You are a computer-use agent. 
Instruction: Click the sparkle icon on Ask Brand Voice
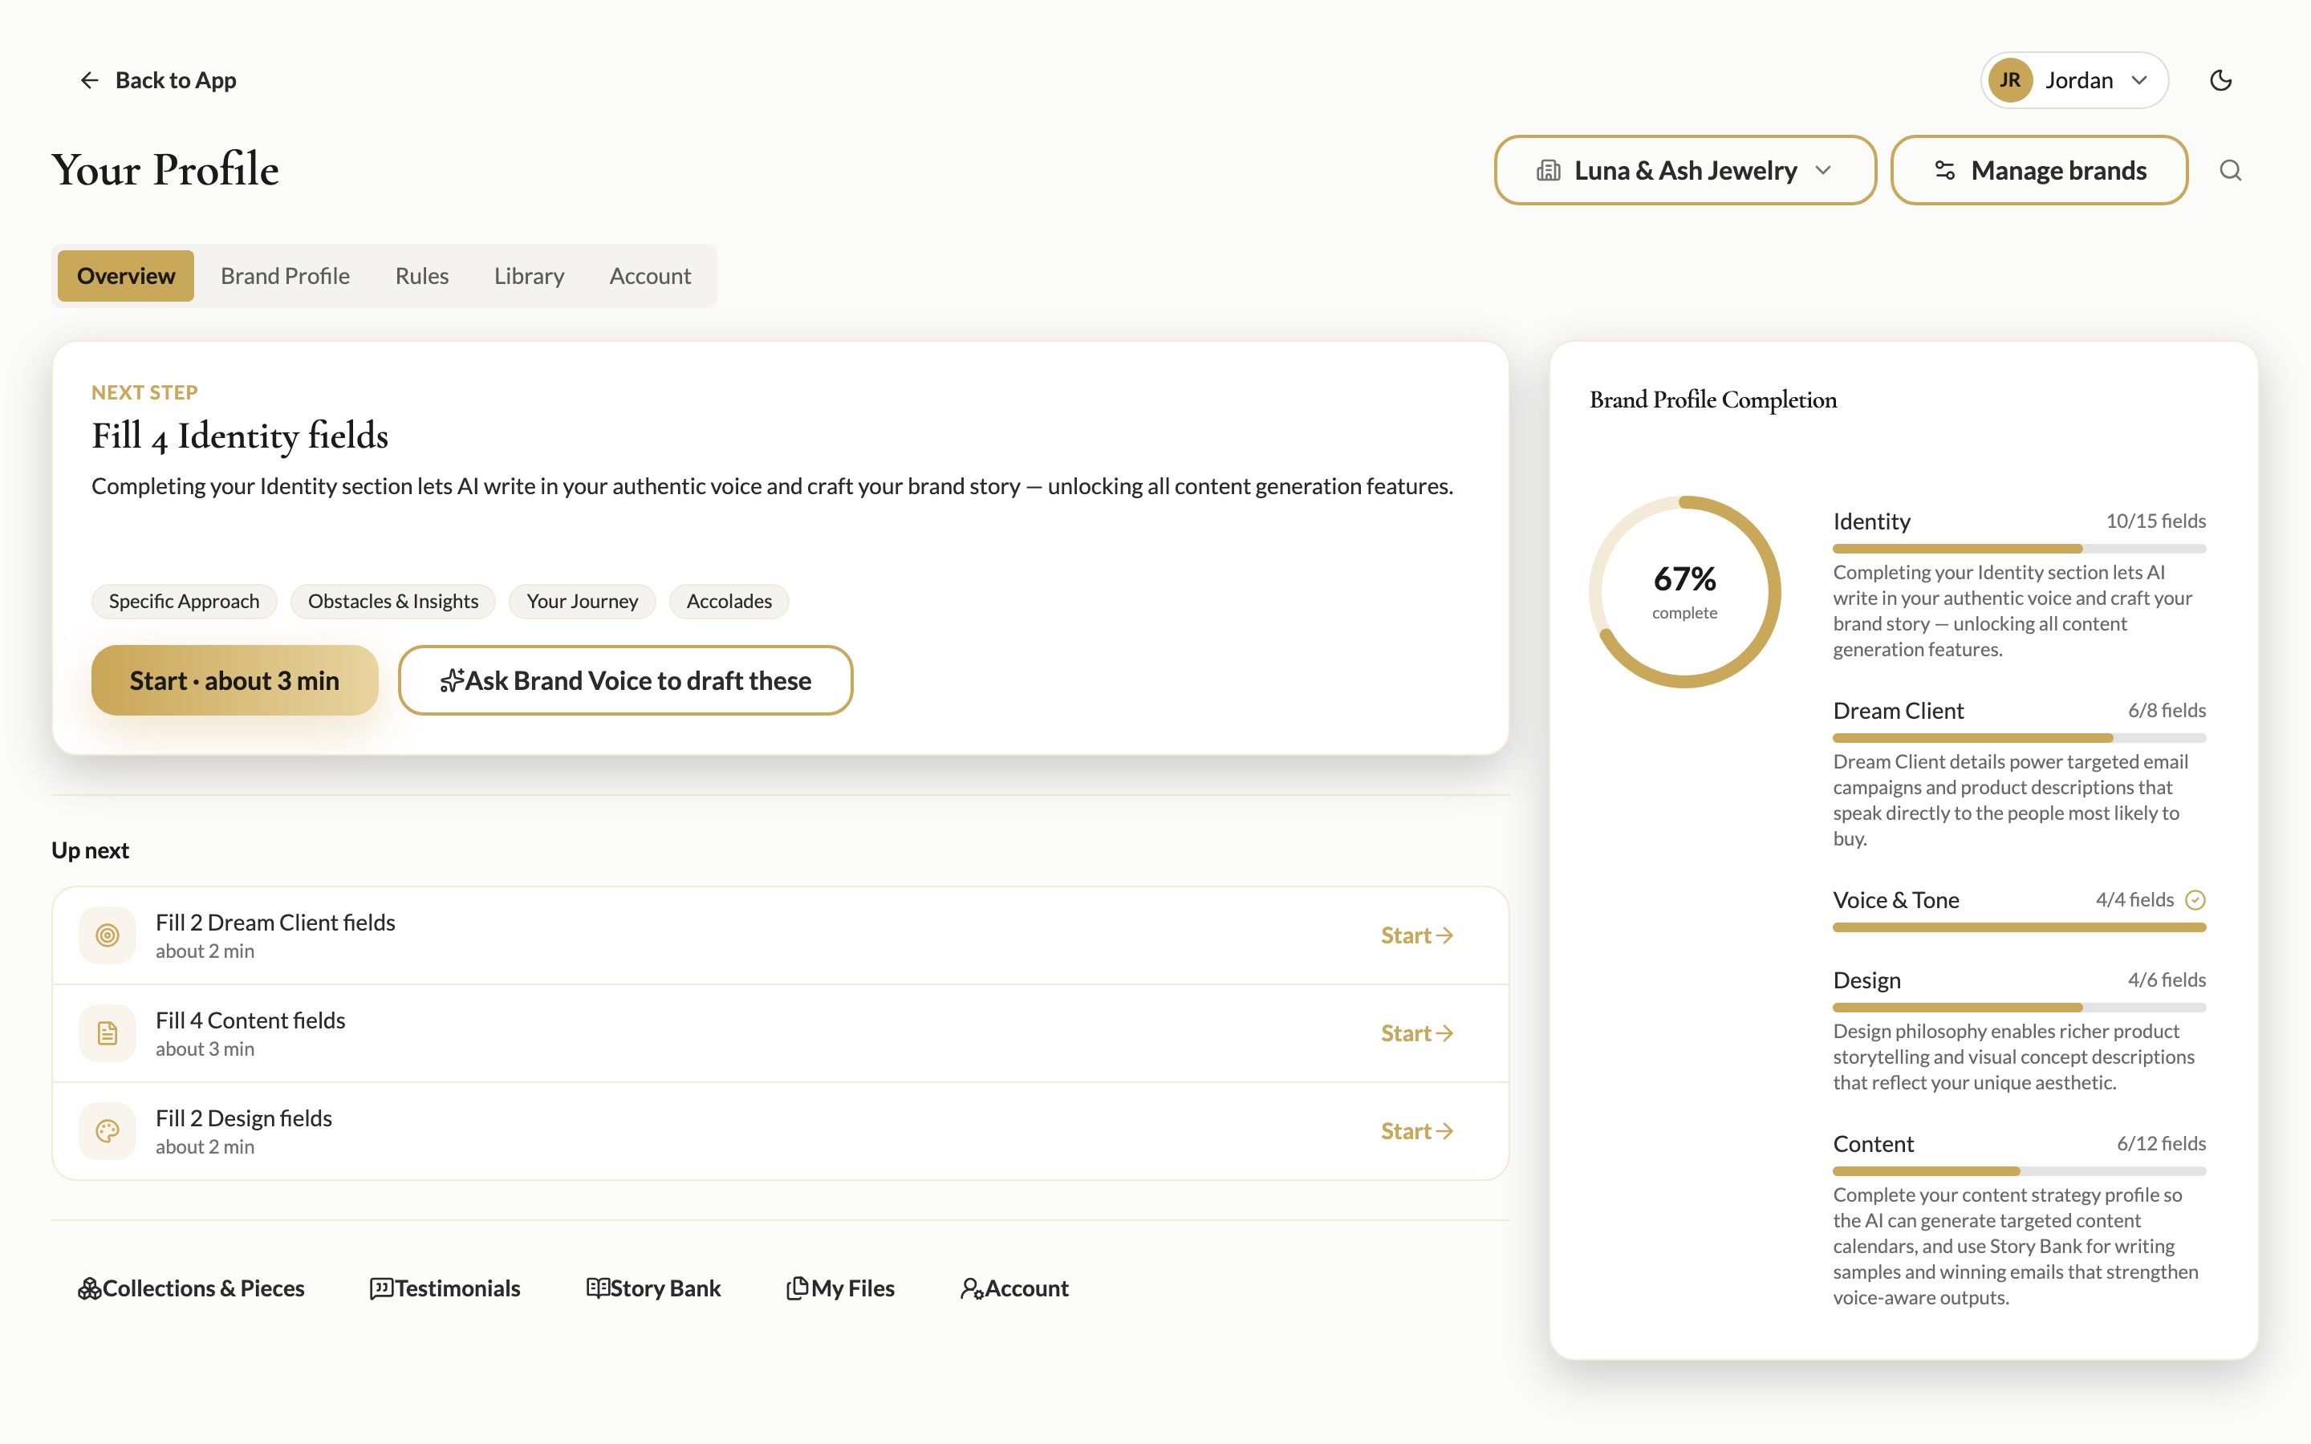451,681
